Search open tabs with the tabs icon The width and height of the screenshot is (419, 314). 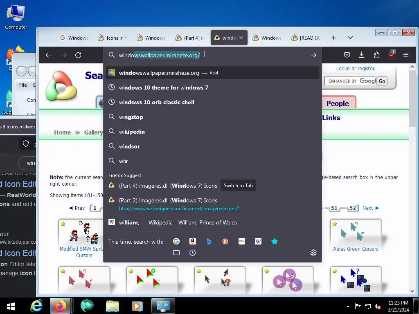tap(176, 253)
